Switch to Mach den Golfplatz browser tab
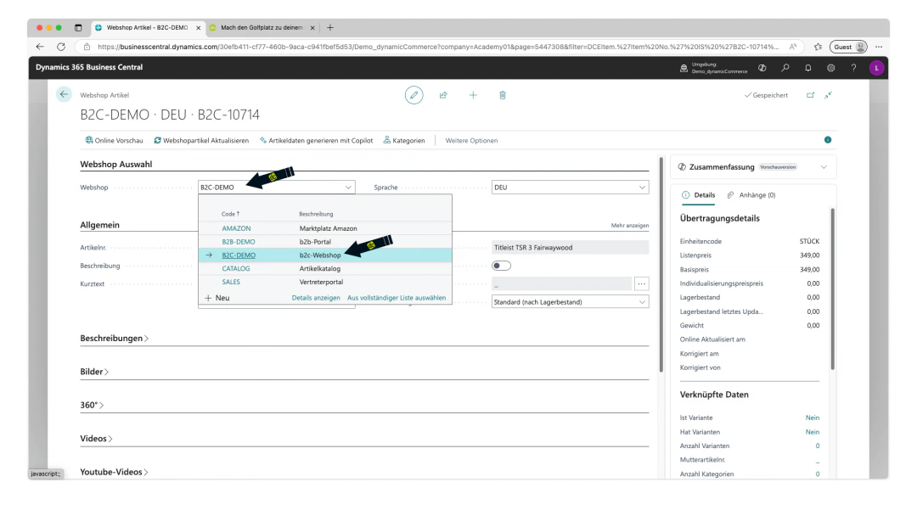 (262, 27)
